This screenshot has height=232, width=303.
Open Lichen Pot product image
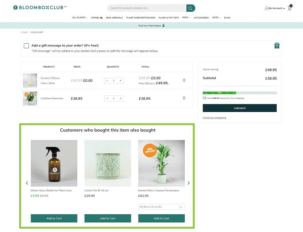tap(108, 163)
